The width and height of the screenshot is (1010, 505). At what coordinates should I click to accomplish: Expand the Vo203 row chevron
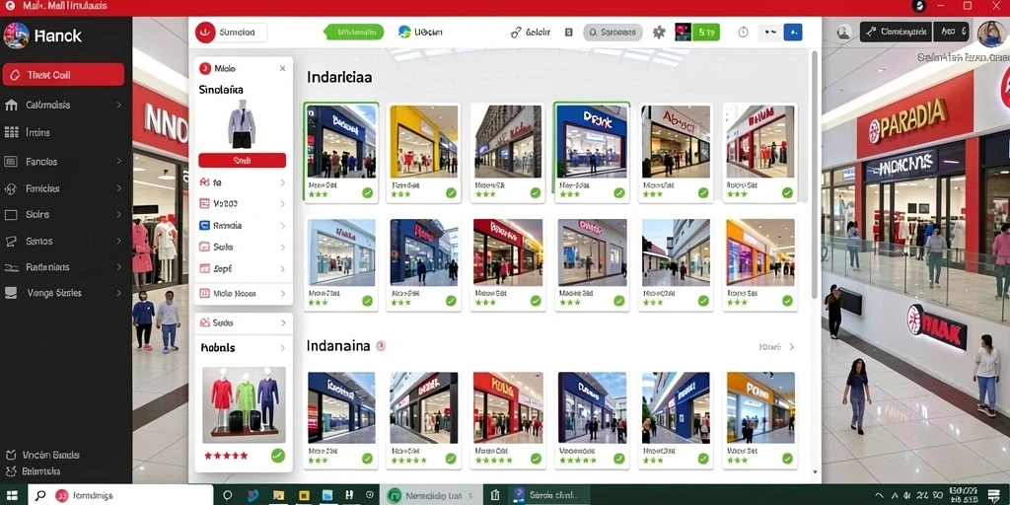[x=282, y=203]
